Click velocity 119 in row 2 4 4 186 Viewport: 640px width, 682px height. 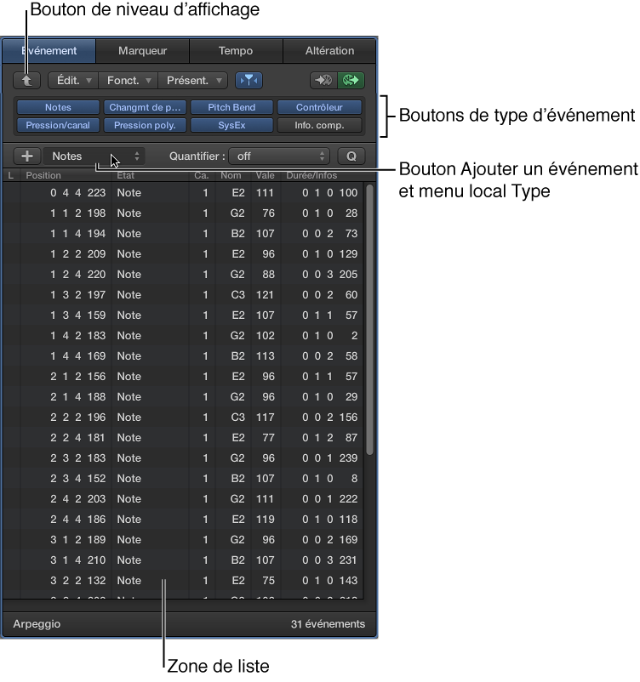point(266,520)
